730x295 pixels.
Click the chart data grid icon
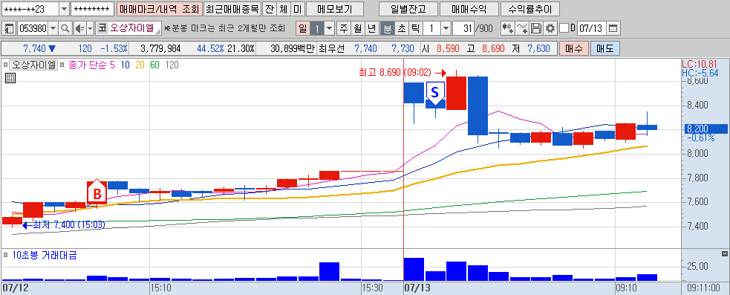pyautogui.click(x=10, y=78)
